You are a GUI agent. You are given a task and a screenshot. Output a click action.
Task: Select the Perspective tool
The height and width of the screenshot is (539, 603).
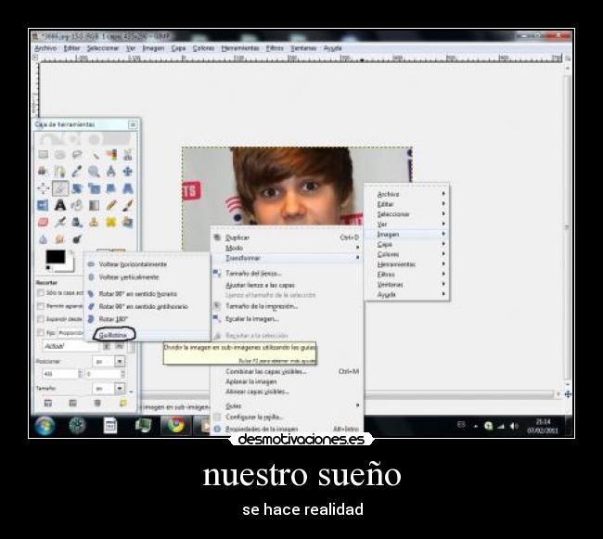tap(128, 188)
